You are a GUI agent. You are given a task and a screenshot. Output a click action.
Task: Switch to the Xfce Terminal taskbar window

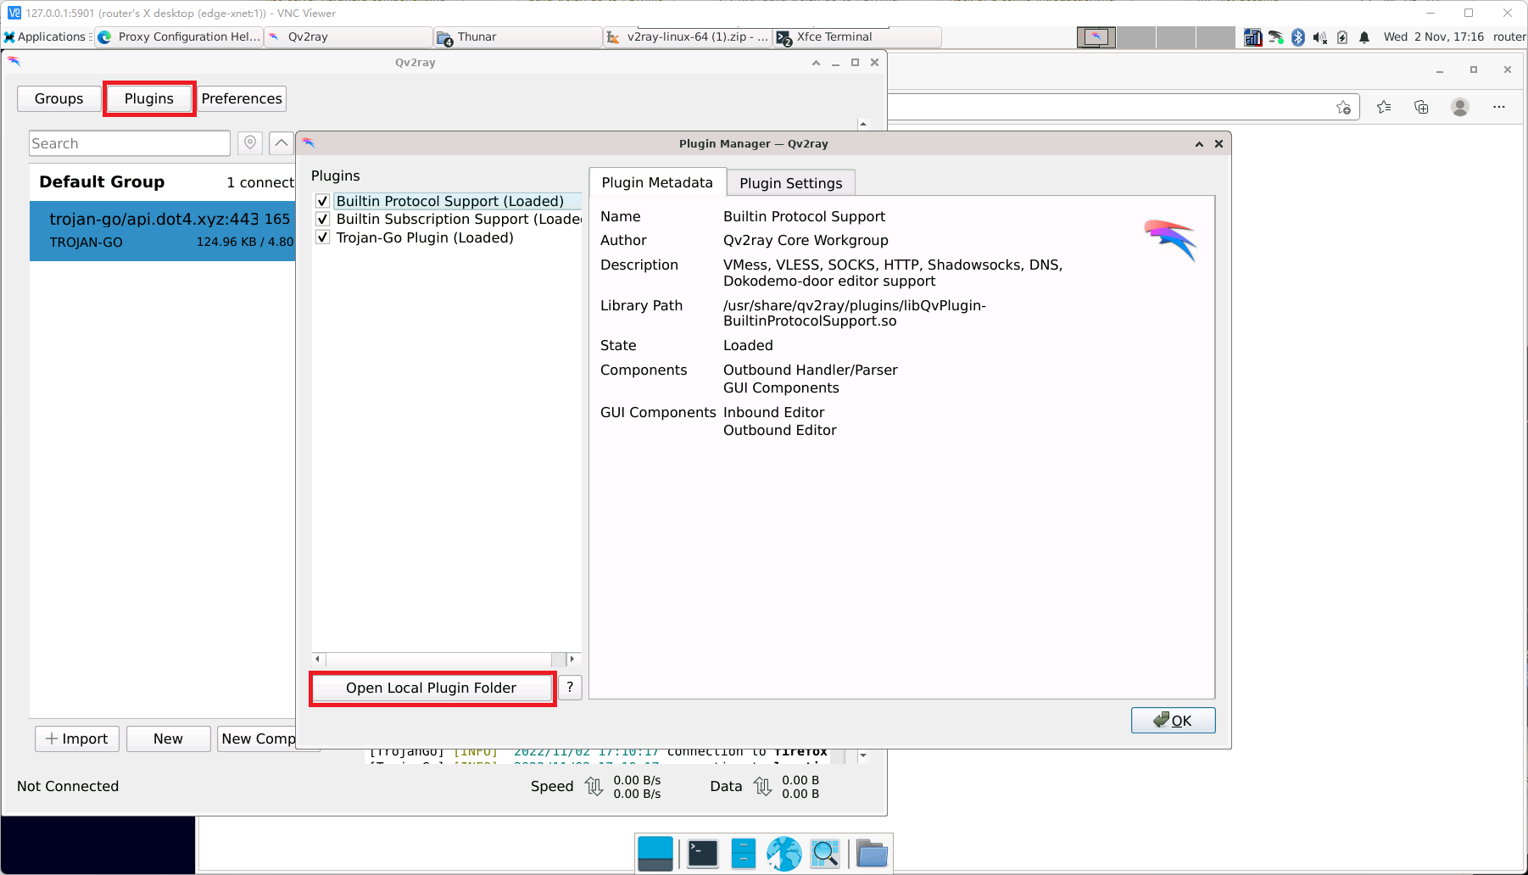tap(857, 37)
